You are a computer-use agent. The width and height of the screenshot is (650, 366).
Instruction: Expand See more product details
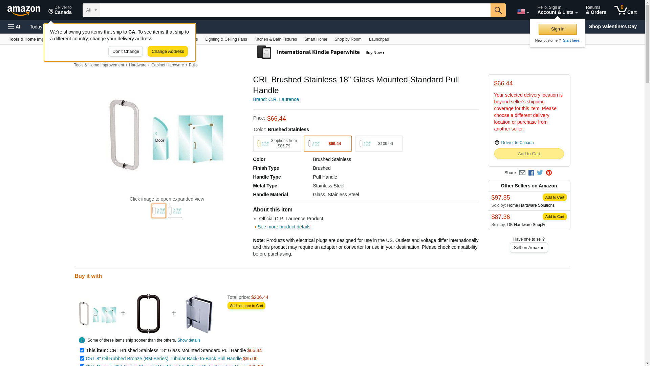[284, 227]
